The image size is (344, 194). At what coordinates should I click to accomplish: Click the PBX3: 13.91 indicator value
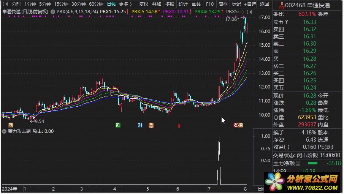pos(176,12)
